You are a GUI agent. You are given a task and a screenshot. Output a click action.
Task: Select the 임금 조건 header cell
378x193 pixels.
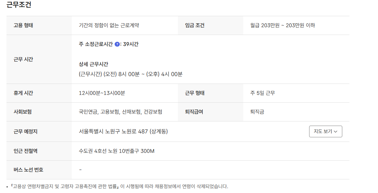195,25
